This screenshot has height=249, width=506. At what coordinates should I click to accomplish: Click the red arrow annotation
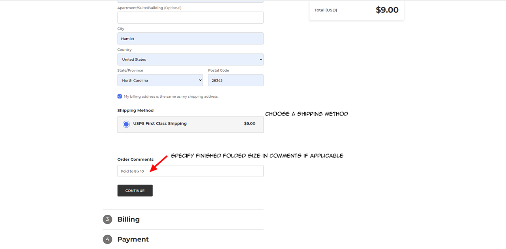(x=159, y=164)
